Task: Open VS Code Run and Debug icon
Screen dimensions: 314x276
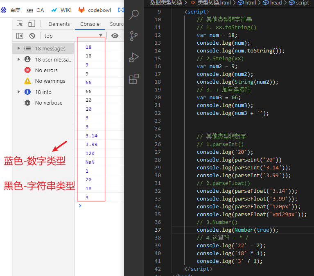Action: [x=134, y=57]
